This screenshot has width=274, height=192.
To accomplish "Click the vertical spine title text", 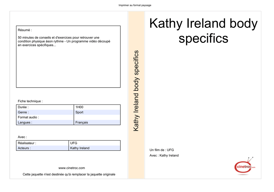I will pos(136,91).
